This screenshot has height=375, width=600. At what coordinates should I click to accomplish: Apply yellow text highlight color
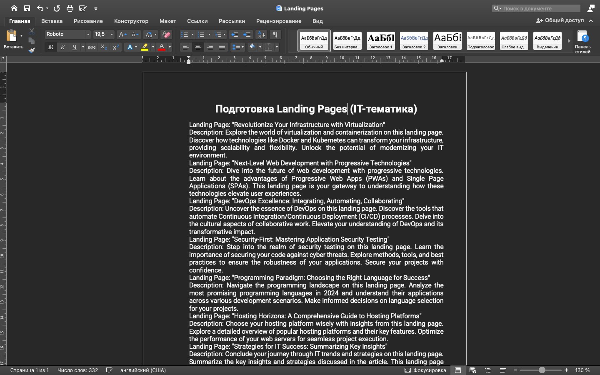(145, 47)
